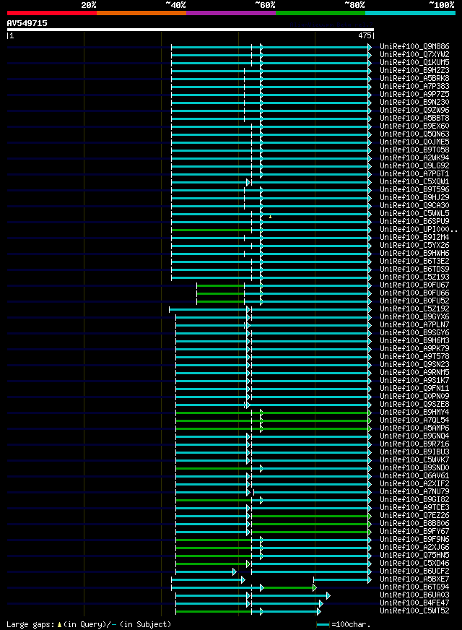462x630 pixels.
Task: Select the UniRef100_C5YX26 label
Action: coord(414,246)
